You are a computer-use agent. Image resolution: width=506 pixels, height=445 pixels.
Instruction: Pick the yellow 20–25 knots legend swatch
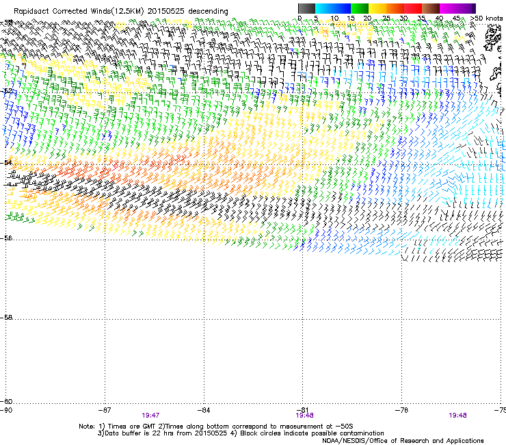[x=377, y=8]
